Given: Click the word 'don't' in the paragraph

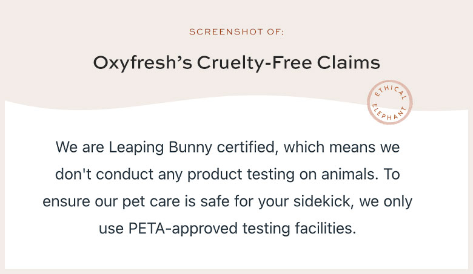Looking at the screenshot, I should [73, 174].
